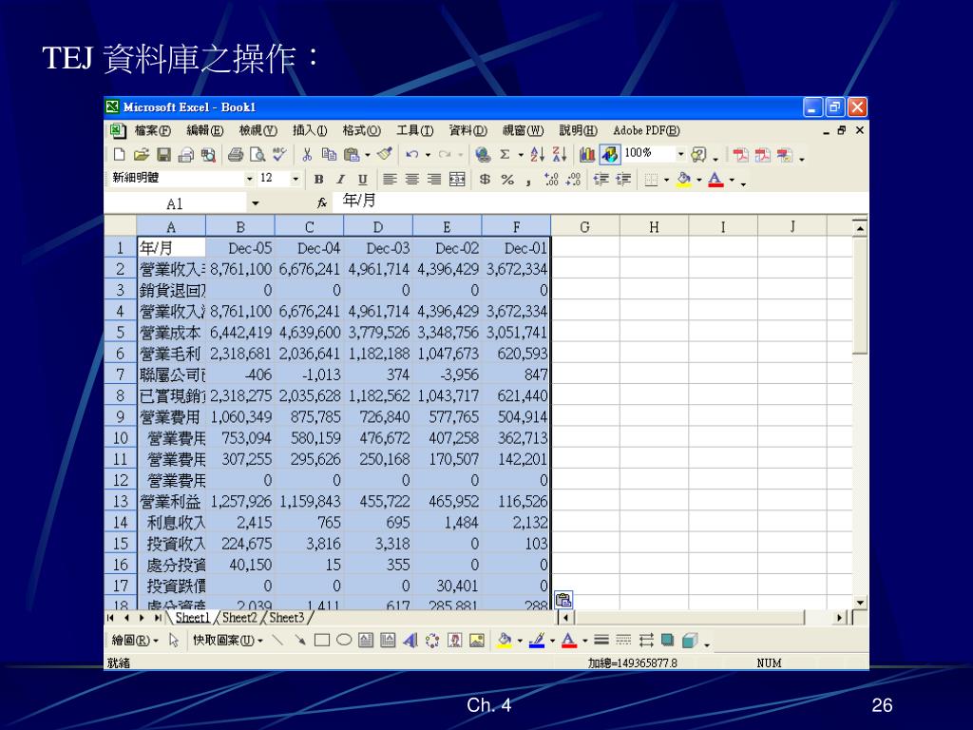
Task: Open the 檔案(F) File menu
Action: coord(153,130)
